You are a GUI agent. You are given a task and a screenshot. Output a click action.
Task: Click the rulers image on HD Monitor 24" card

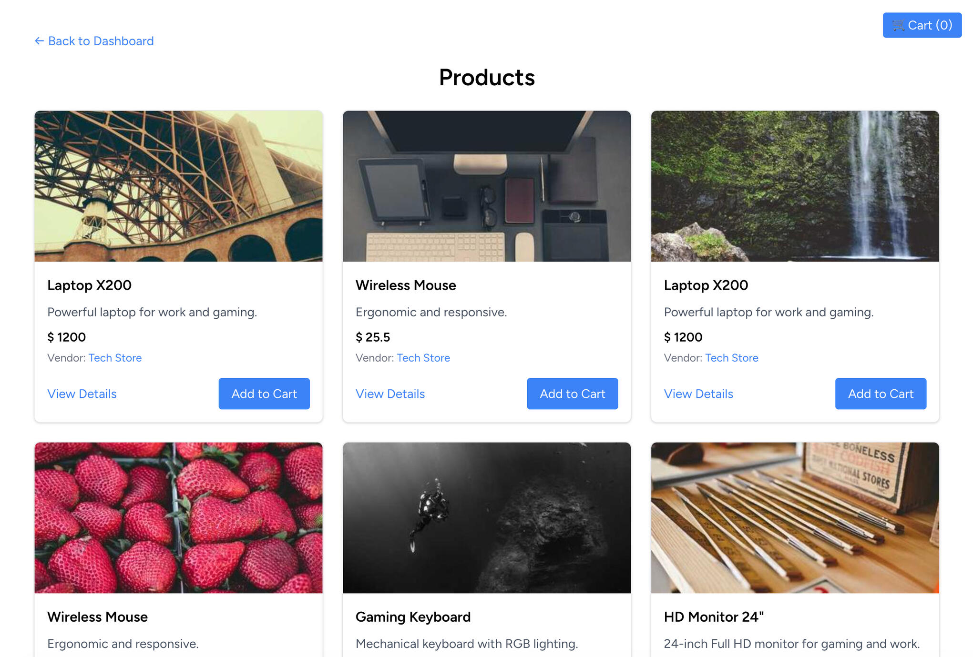795,517
